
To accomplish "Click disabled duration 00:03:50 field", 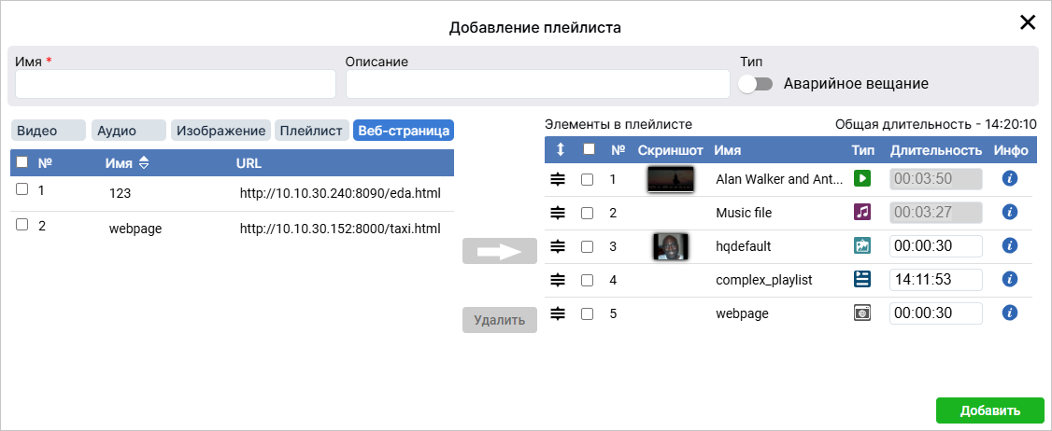I will (936, 179).
